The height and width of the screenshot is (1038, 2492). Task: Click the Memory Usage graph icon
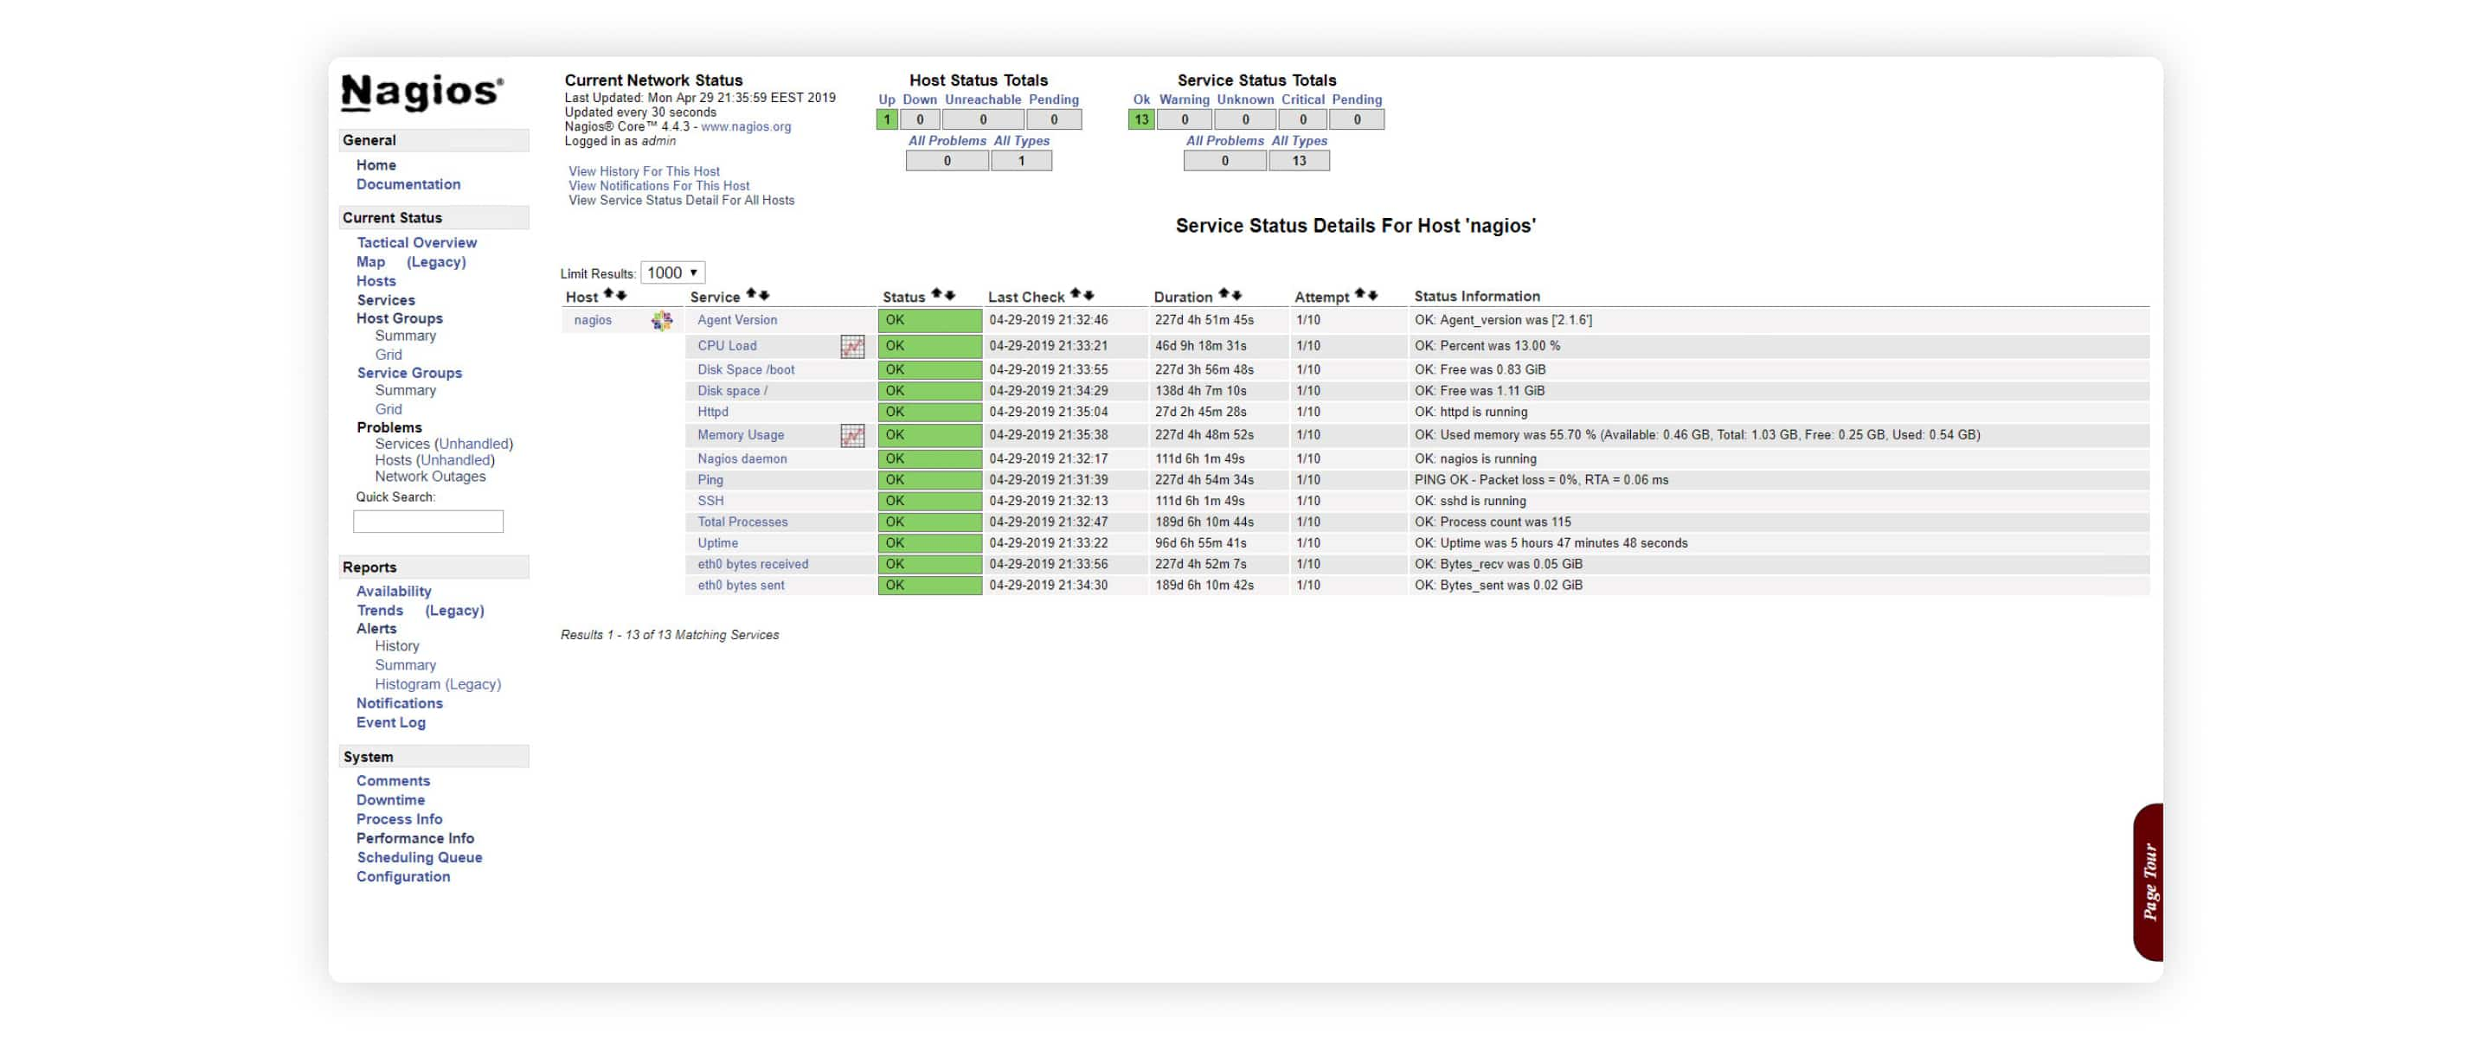point(855,436)
